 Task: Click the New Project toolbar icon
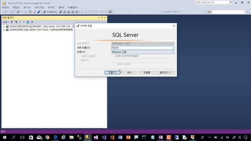pyautogui.click(x=18, y=12)
